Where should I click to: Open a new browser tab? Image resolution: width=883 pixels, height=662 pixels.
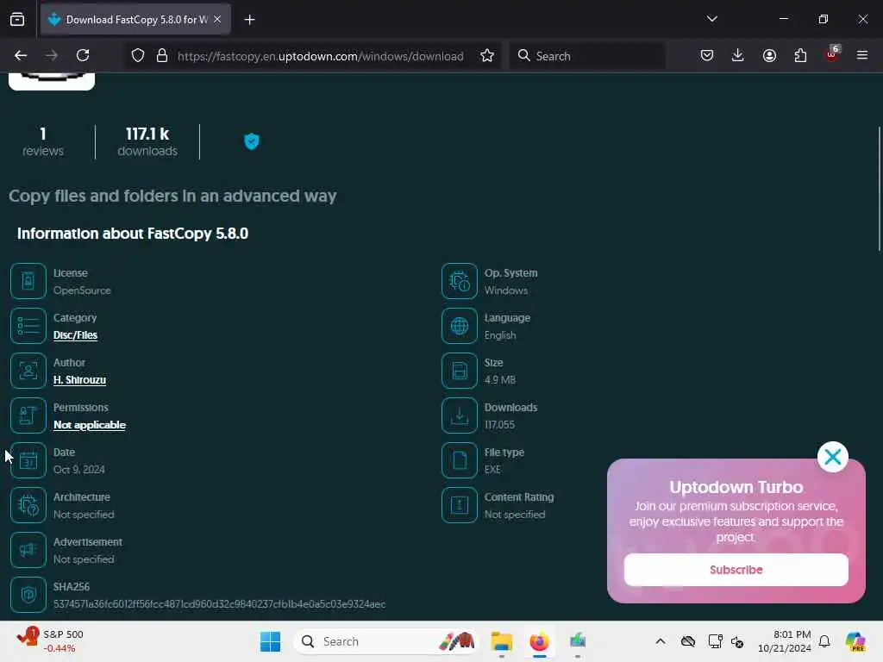[x=249, y=20]
